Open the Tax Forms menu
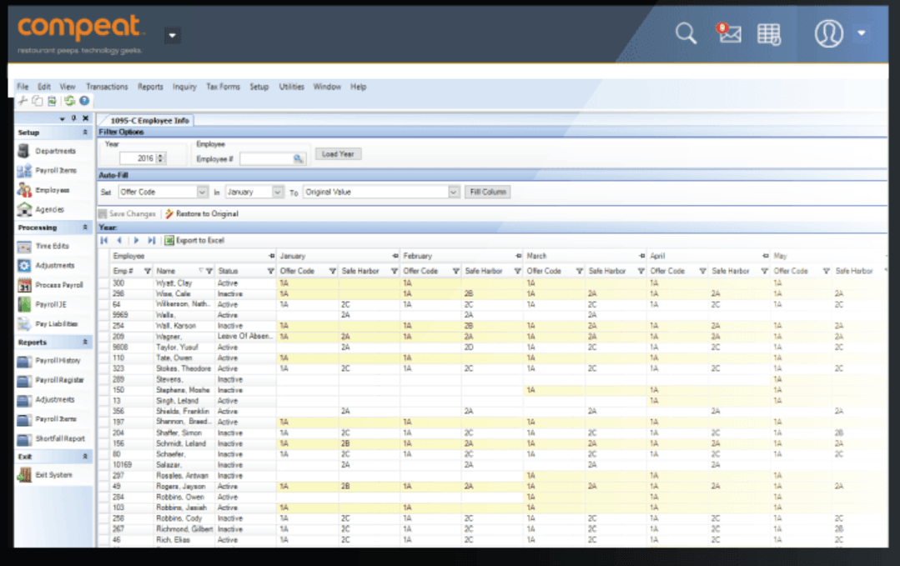Image resolution: width=900 pixels, height=566 pixels. (223, 87)
